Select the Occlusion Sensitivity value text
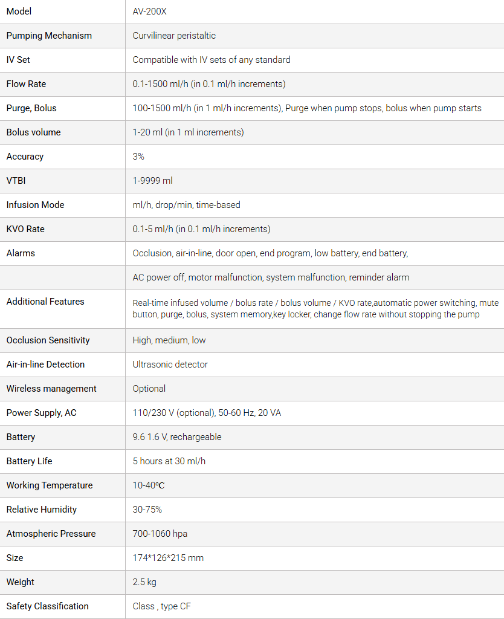504x619 pixels. point(169,340)
